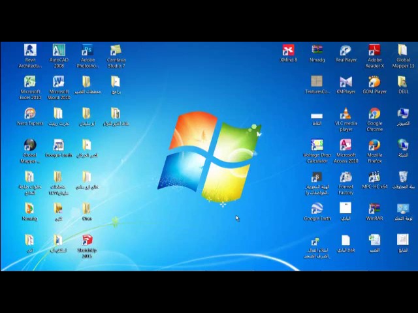This screenshot has width=418, height=313.
Task: Select the document icon below Control Panel
Action: pyautogui.click(x=403, y=244)
